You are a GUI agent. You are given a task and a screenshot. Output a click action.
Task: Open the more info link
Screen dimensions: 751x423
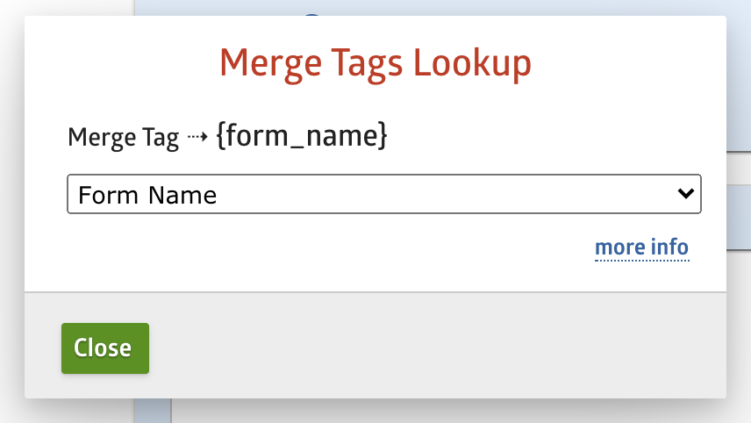point(641,247)
